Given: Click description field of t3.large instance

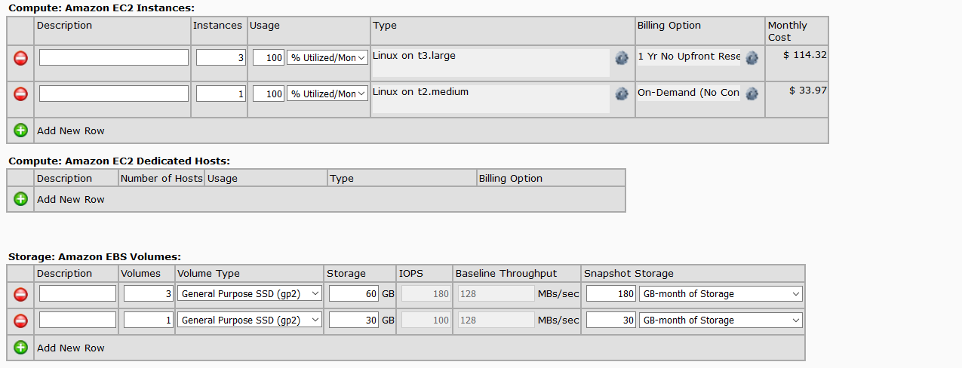Looking at the screenshot, I should (114, 57).
